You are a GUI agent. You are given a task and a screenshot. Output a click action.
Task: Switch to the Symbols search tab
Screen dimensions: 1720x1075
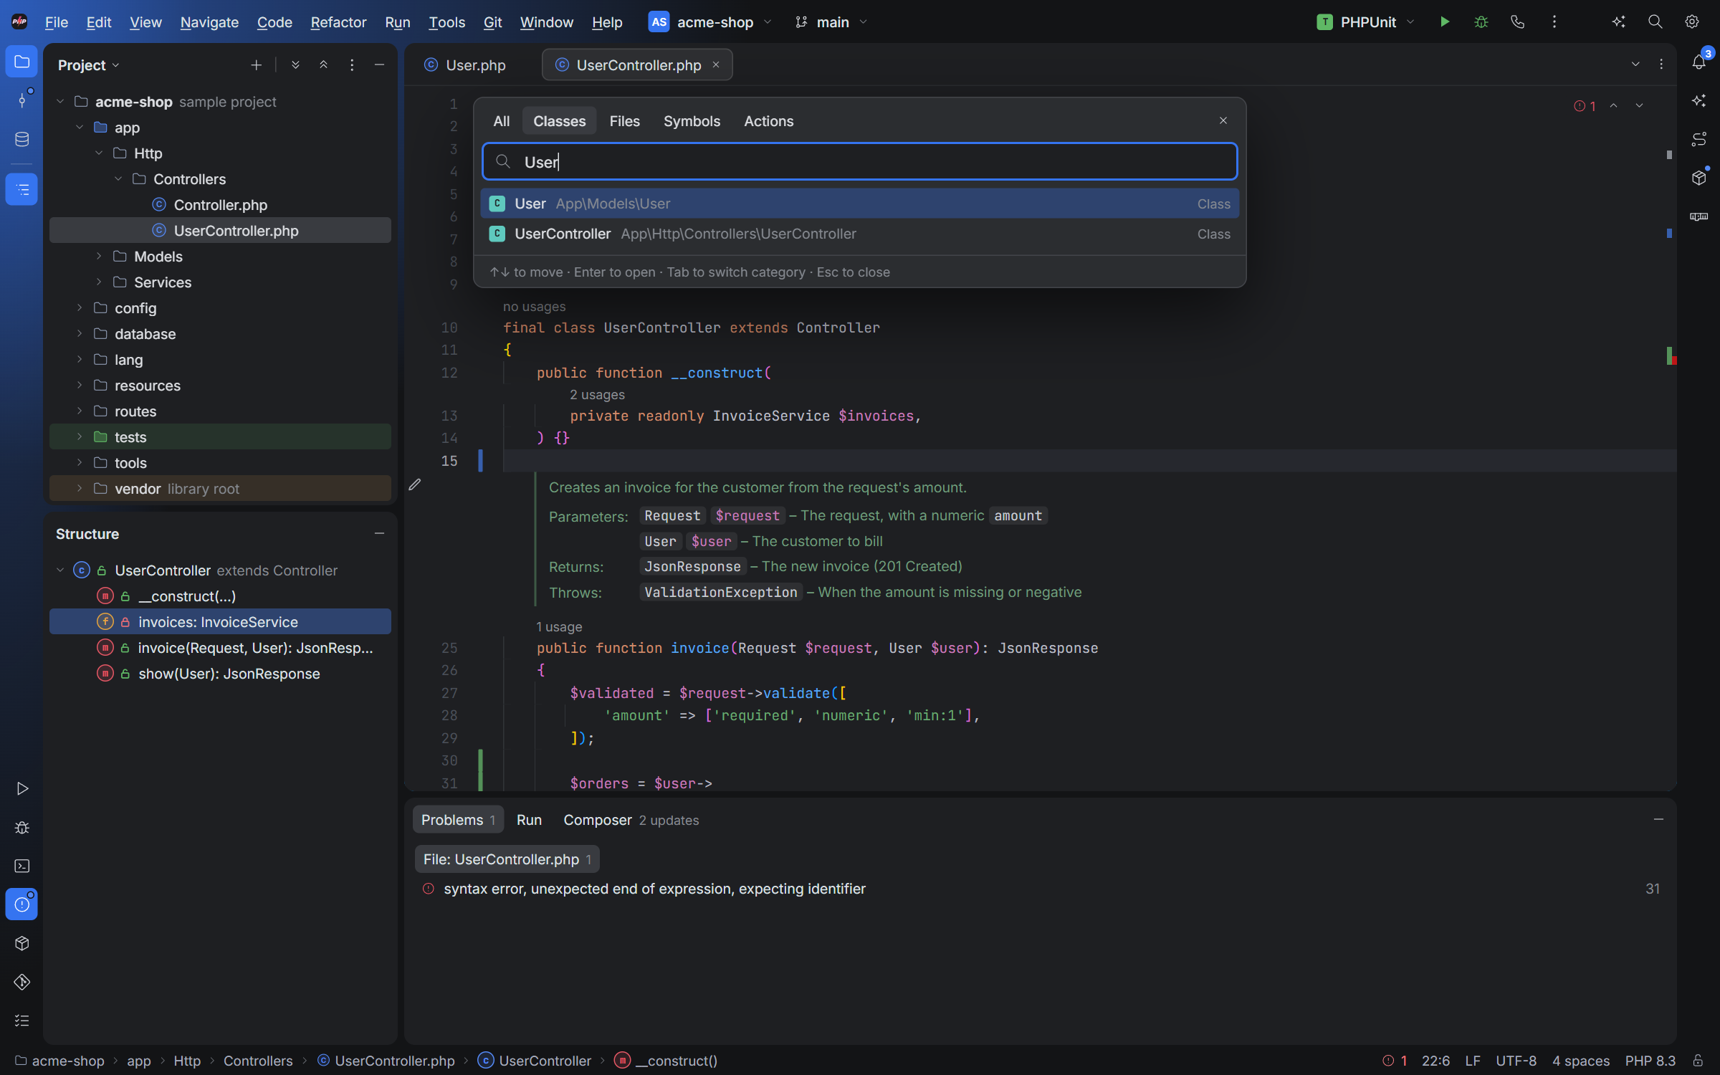coord(692,121)
